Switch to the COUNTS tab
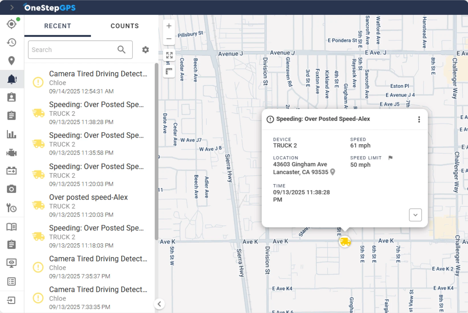The image size is (468, 313). (x=125, y=26)
